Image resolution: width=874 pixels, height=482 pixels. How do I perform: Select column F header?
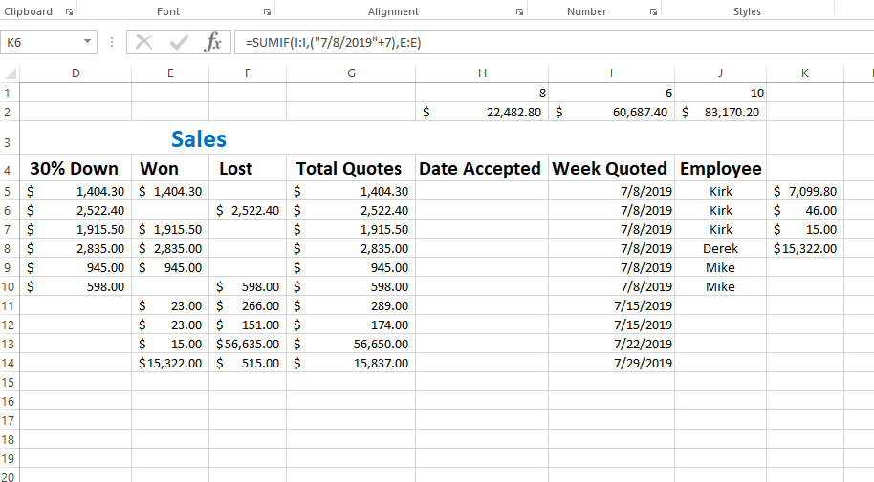[248, 73]
